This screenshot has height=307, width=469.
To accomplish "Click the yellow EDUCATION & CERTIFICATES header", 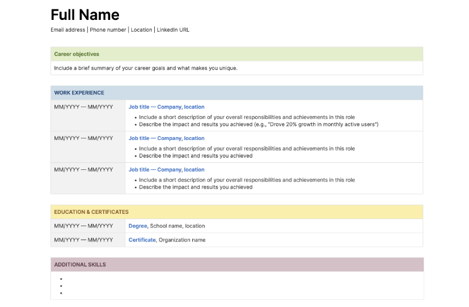I will pyautogui.click(x=237, y=212).
